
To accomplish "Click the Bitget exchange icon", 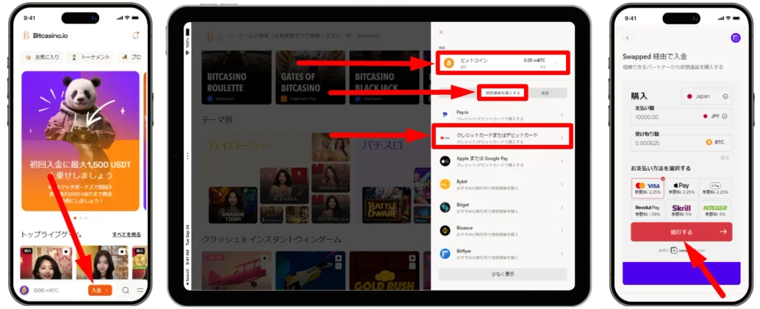I will click(445, 207).
